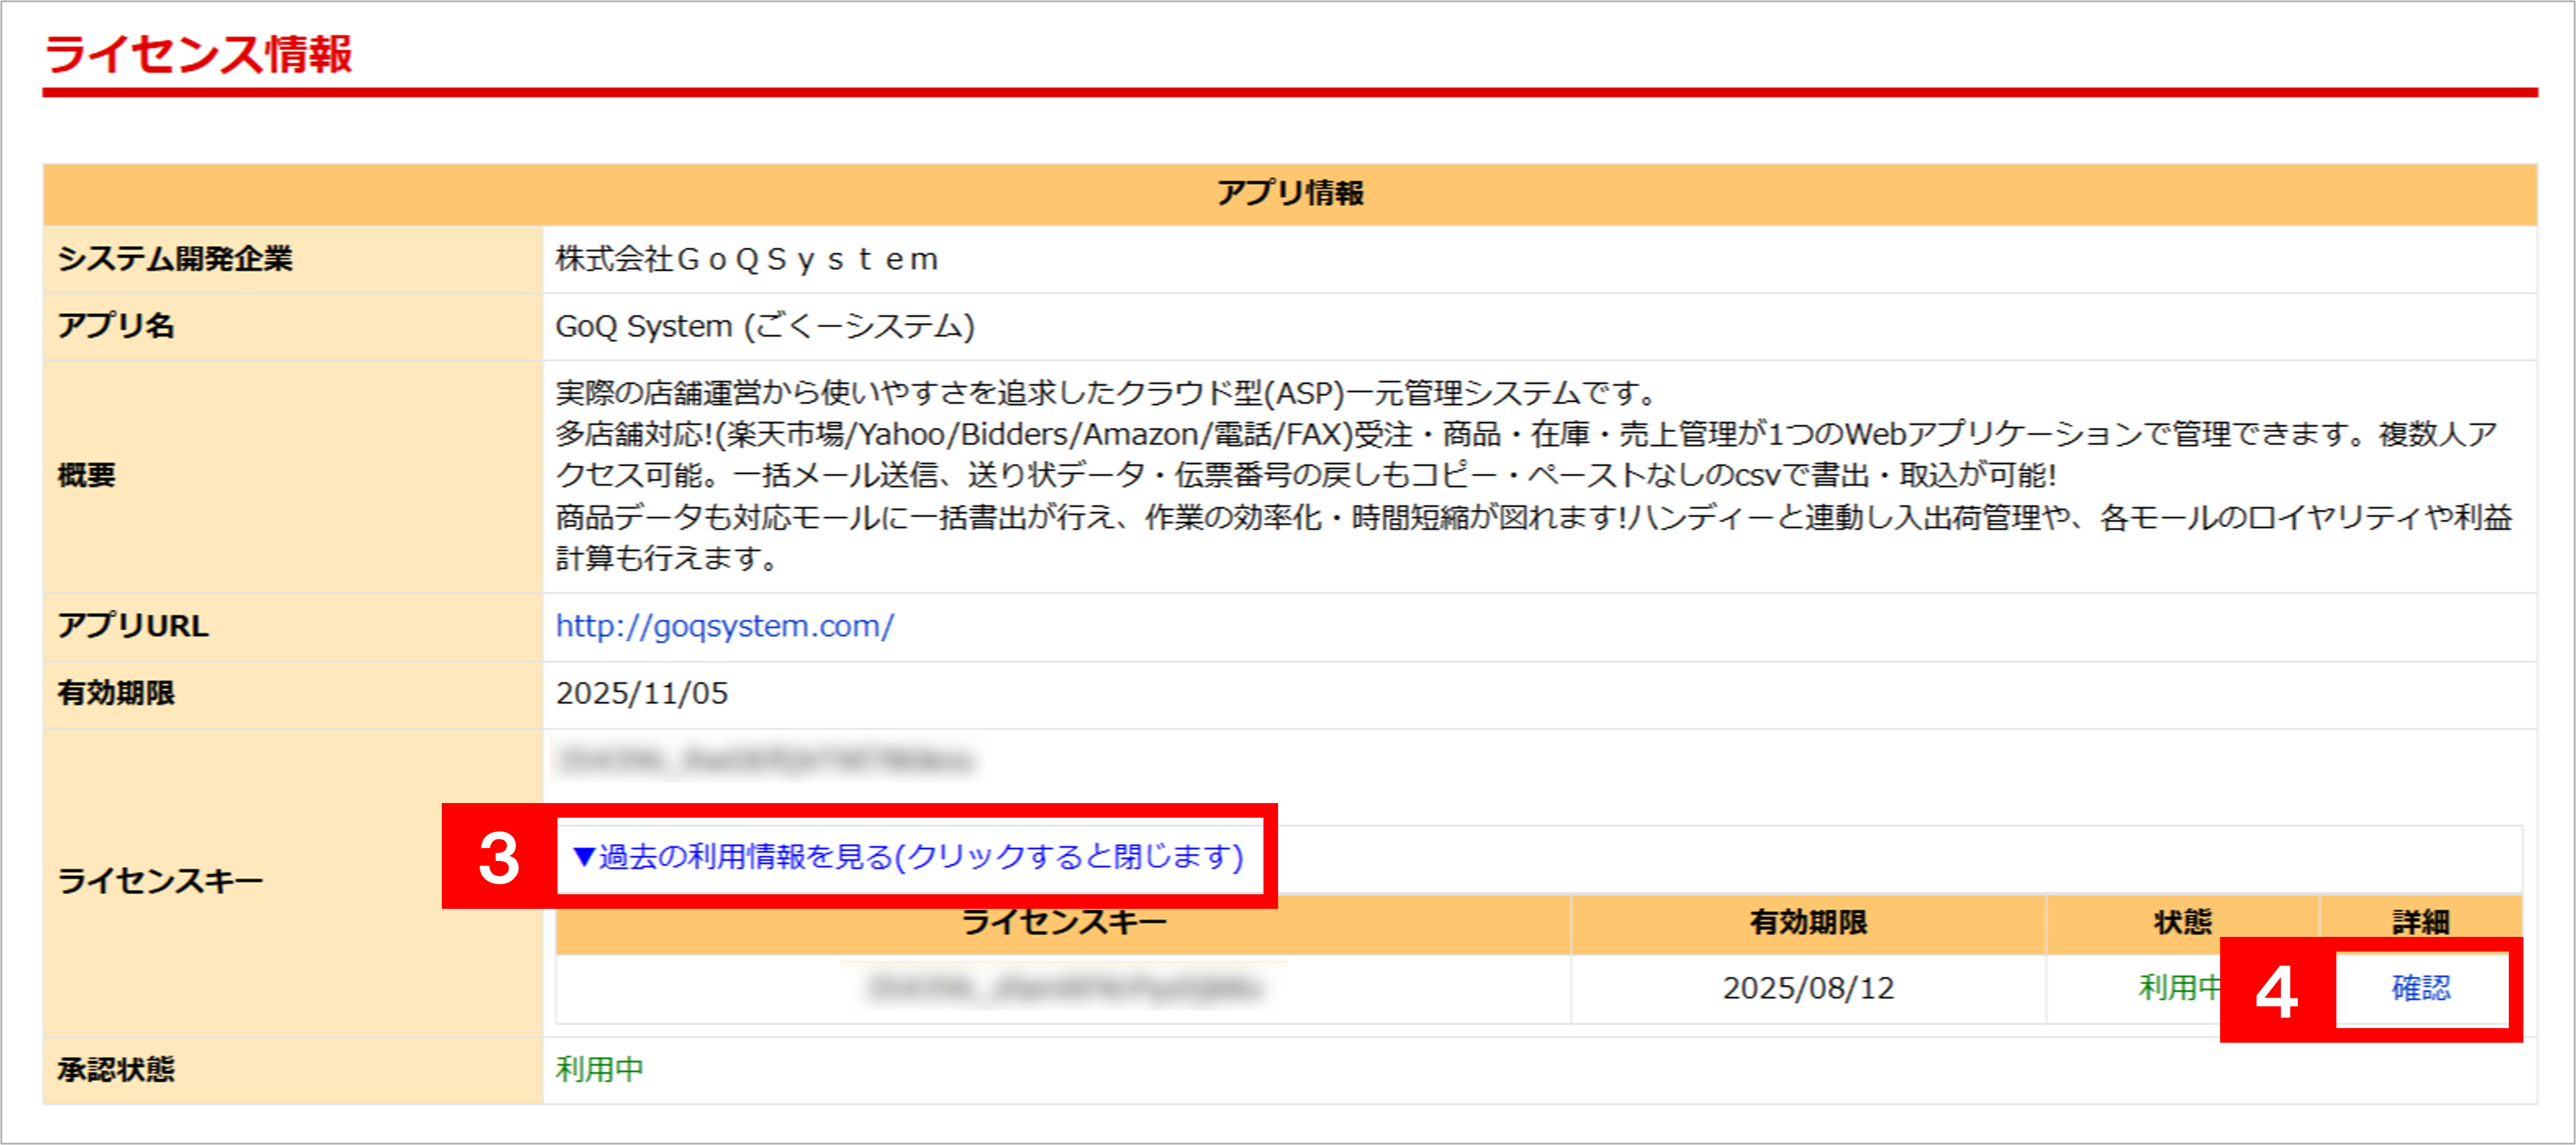Click the blurred current license key value
The height and width of the screenshot is (1145, 2576).
click(x=765, y=761)
